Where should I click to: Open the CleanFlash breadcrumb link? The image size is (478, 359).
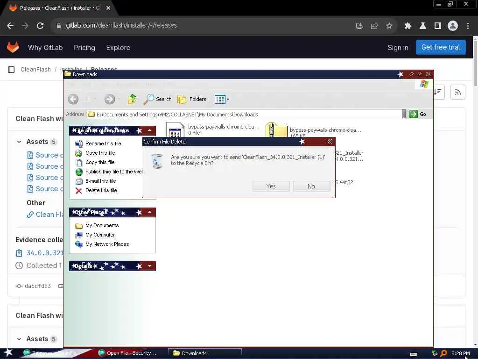tap(35, 70)
